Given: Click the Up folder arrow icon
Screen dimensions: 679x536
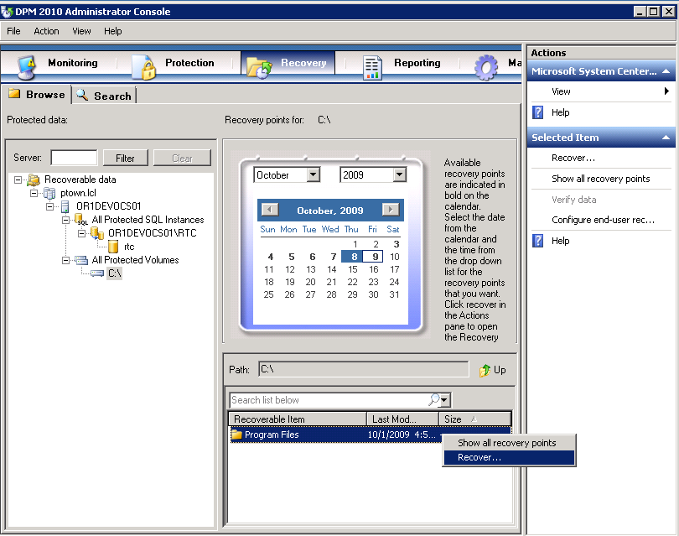Looking at the screenshot, I should (x=485, y=370).
